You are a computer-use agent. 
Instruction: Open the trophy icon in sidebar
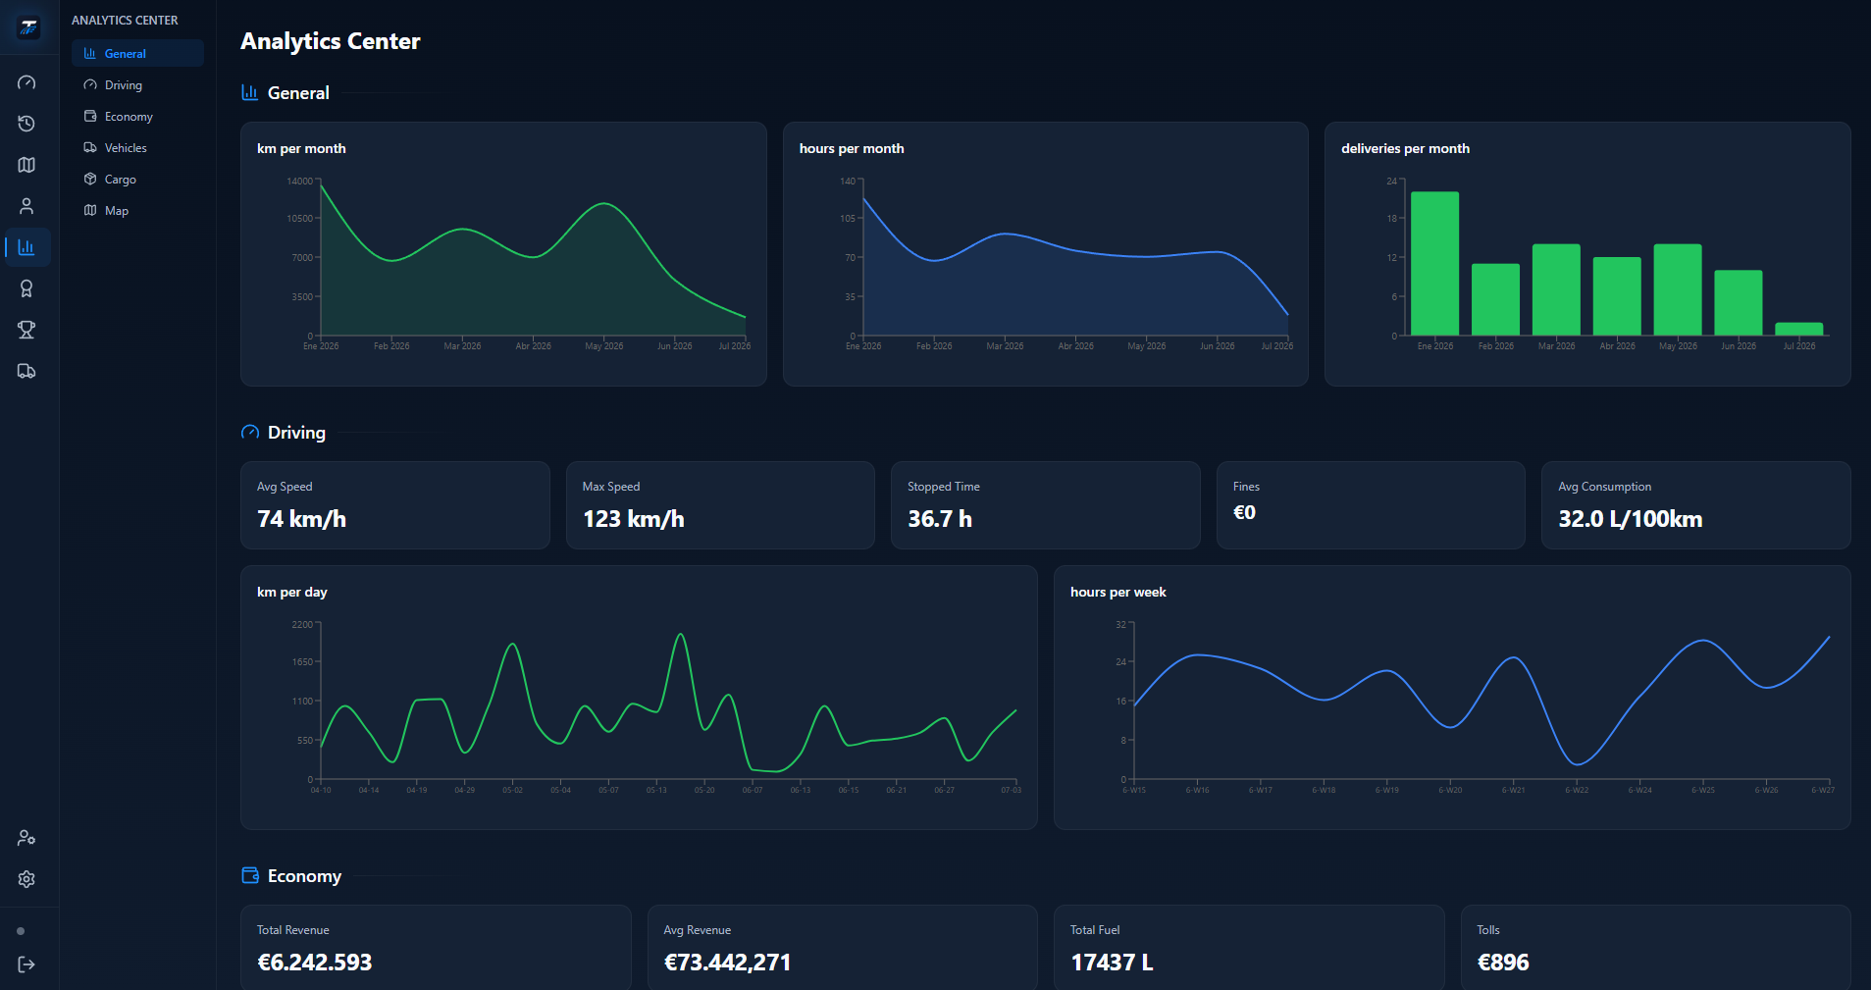coord(26,330)
